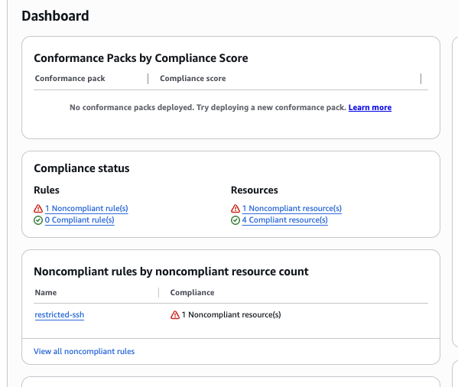Screen dimensions: 458x387
Task: Click red warning icon beside Noncompliant rule(s)
Action: (38, 209)
